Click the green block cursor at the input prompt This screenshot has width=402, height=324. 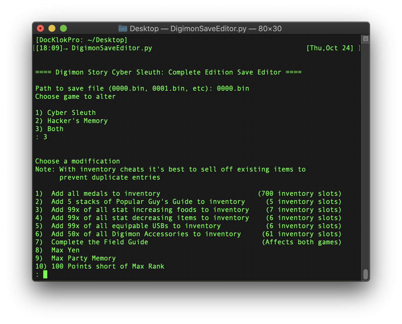click(x=45, y=274)
